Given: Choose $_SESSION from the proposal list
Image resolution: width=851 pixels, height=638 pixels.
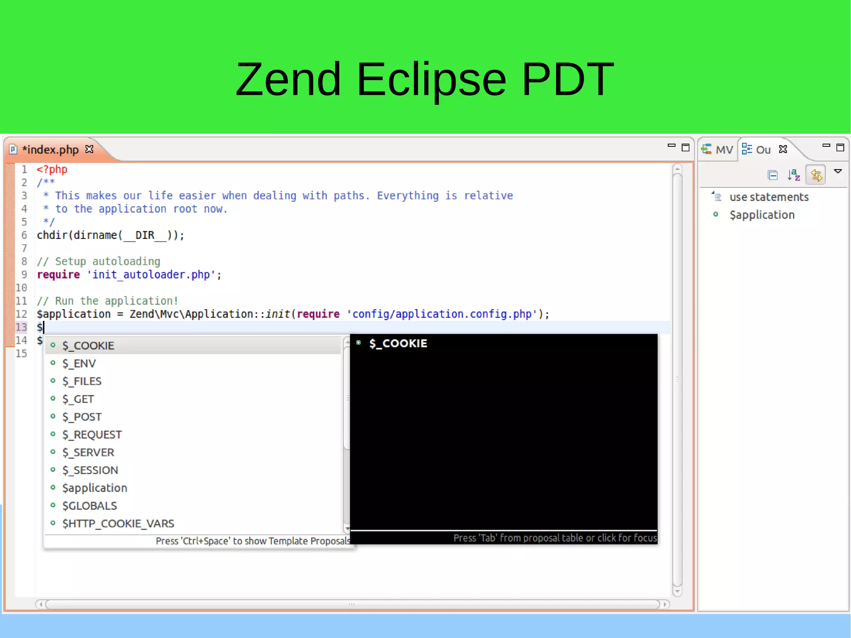Looking at the screenshot, I should coord(193,470).
